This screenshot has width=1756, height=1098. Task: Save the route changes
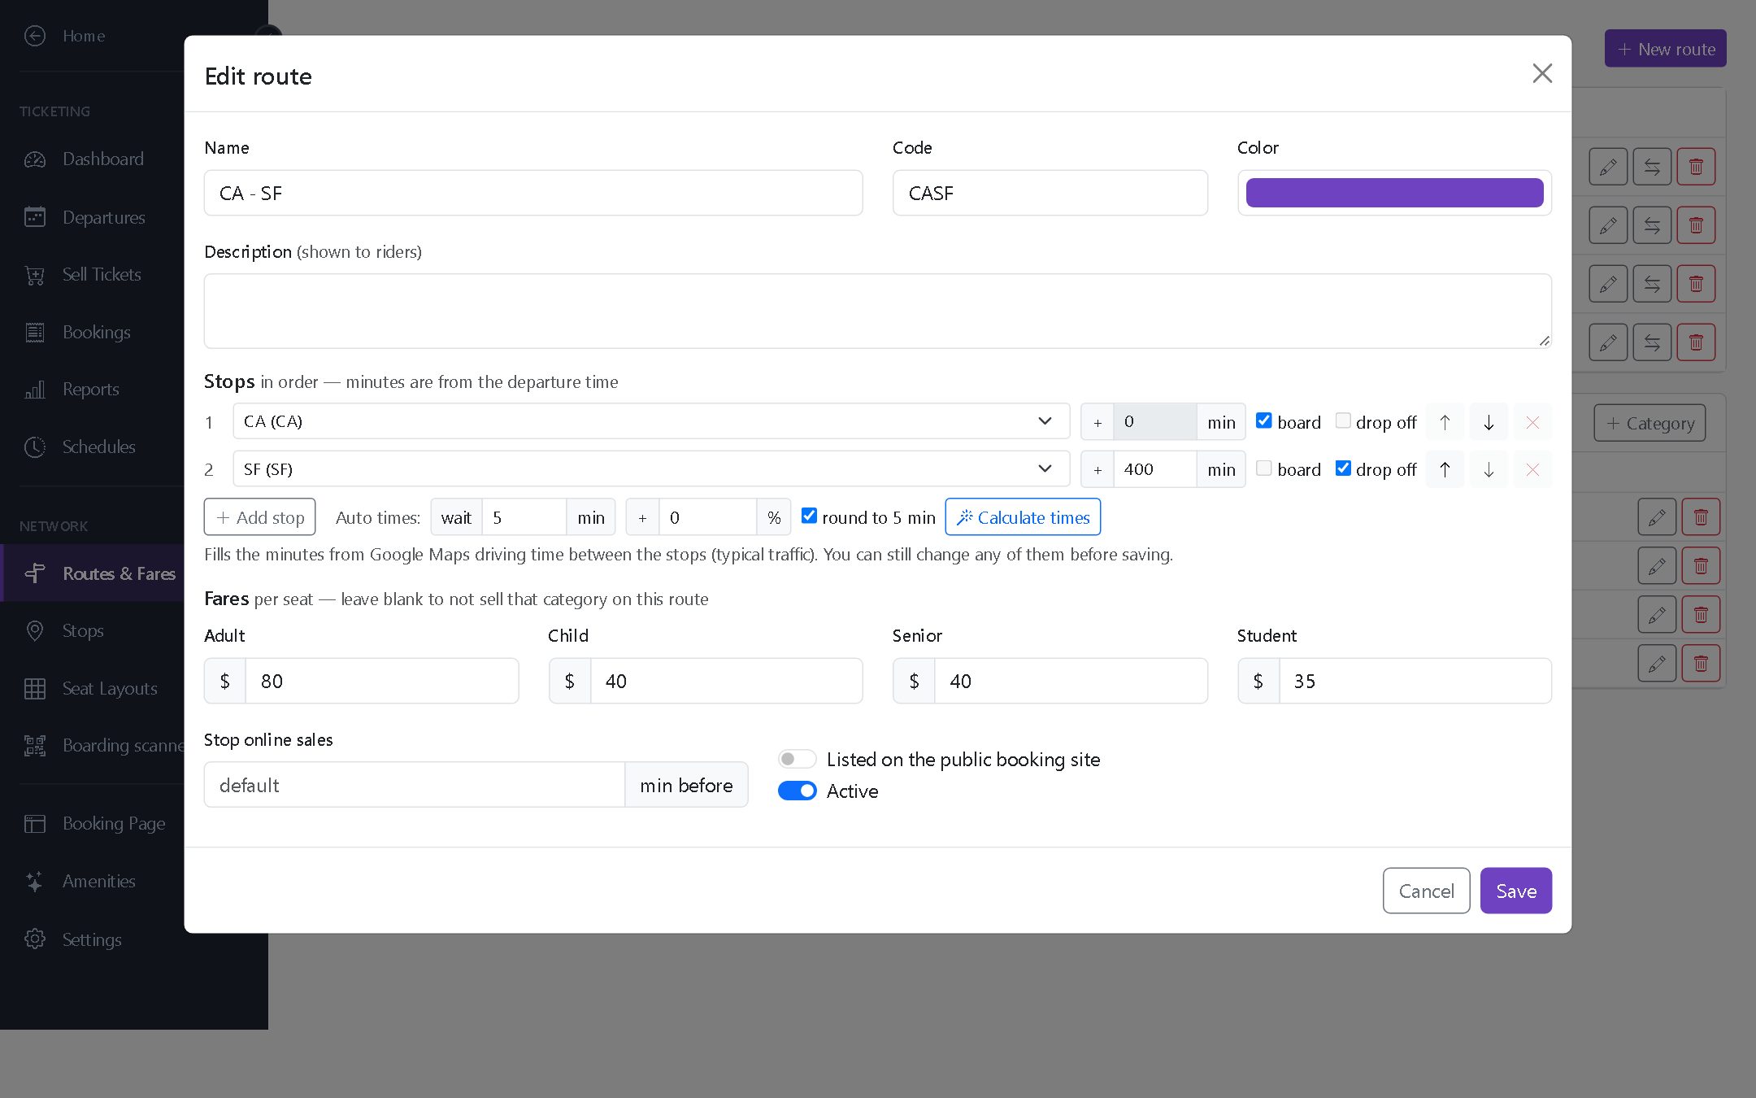1515,891
